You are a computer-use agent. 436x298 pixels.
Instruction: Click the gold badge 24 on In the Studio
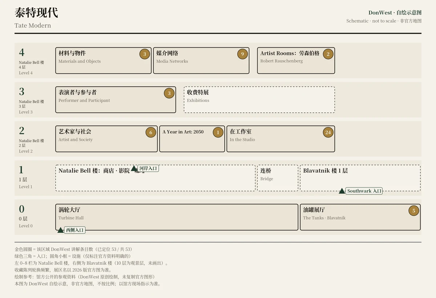pos(328,133)
